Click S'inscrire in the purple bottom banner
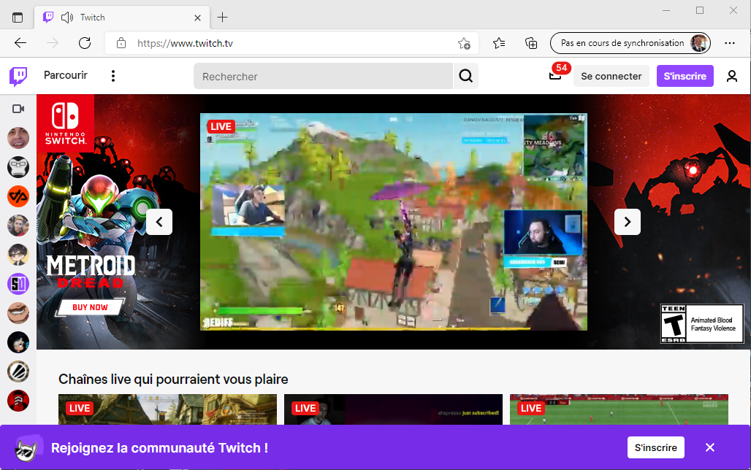 point(656,447)
